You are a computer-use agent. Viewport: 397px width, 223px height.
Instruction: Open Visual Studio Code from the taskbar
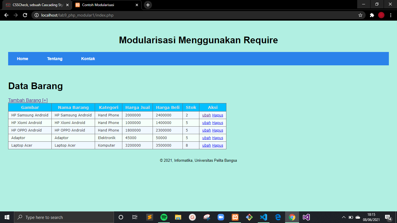(263, 217)
